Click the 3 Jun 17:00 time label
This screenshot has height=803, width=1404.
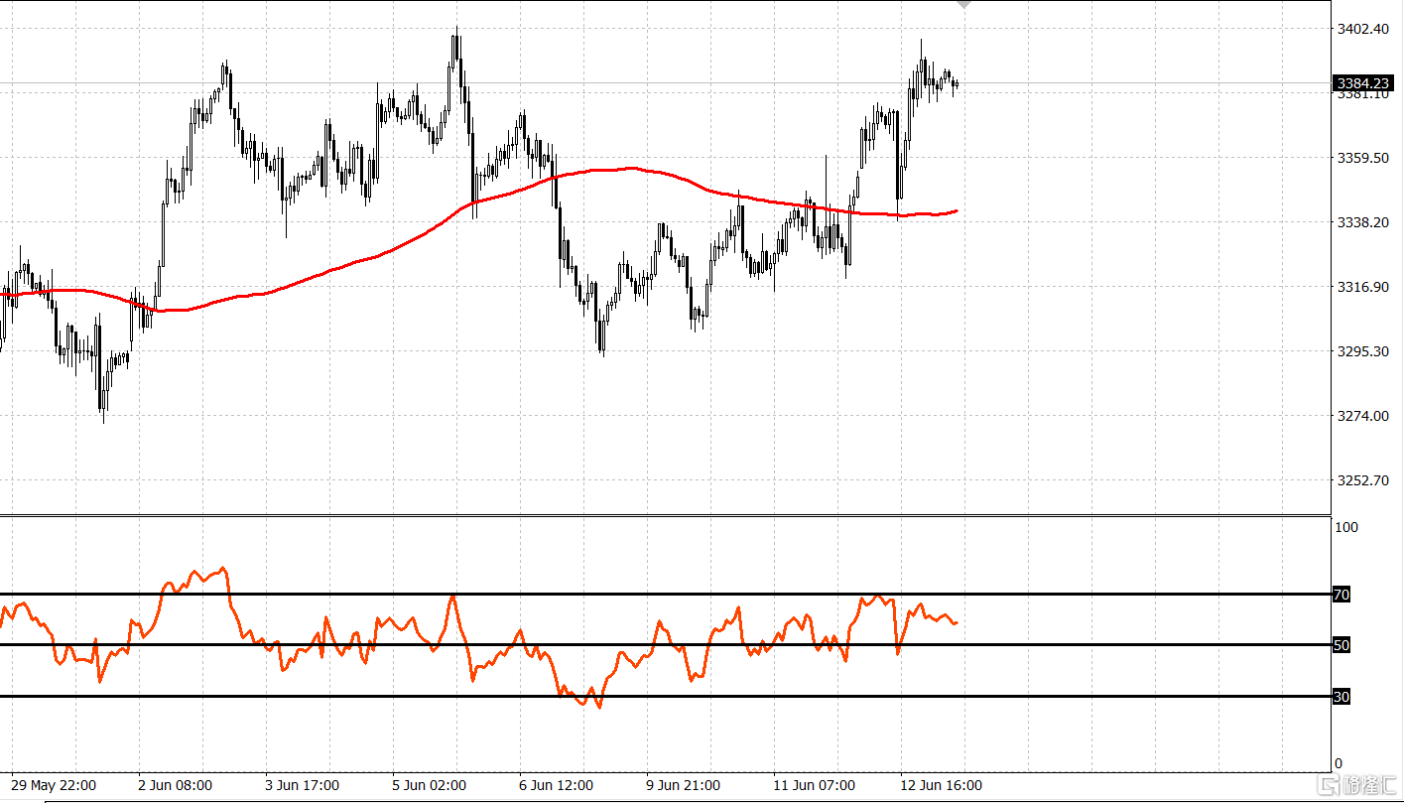tap(302, 785)
